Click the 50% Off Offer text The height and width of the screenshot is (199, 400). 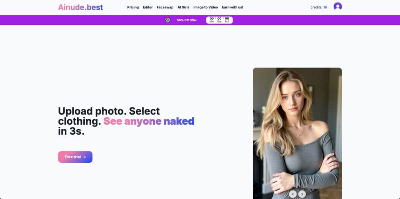coord(187,20)
